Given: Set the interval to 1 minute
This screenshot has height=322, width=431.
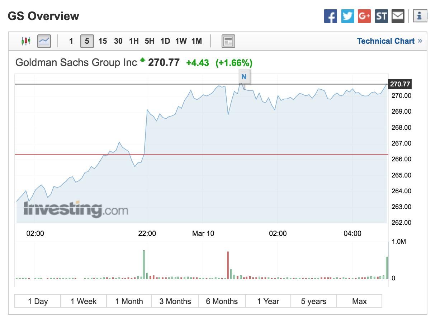Looking at the screenshot, I should click(71, 41).
